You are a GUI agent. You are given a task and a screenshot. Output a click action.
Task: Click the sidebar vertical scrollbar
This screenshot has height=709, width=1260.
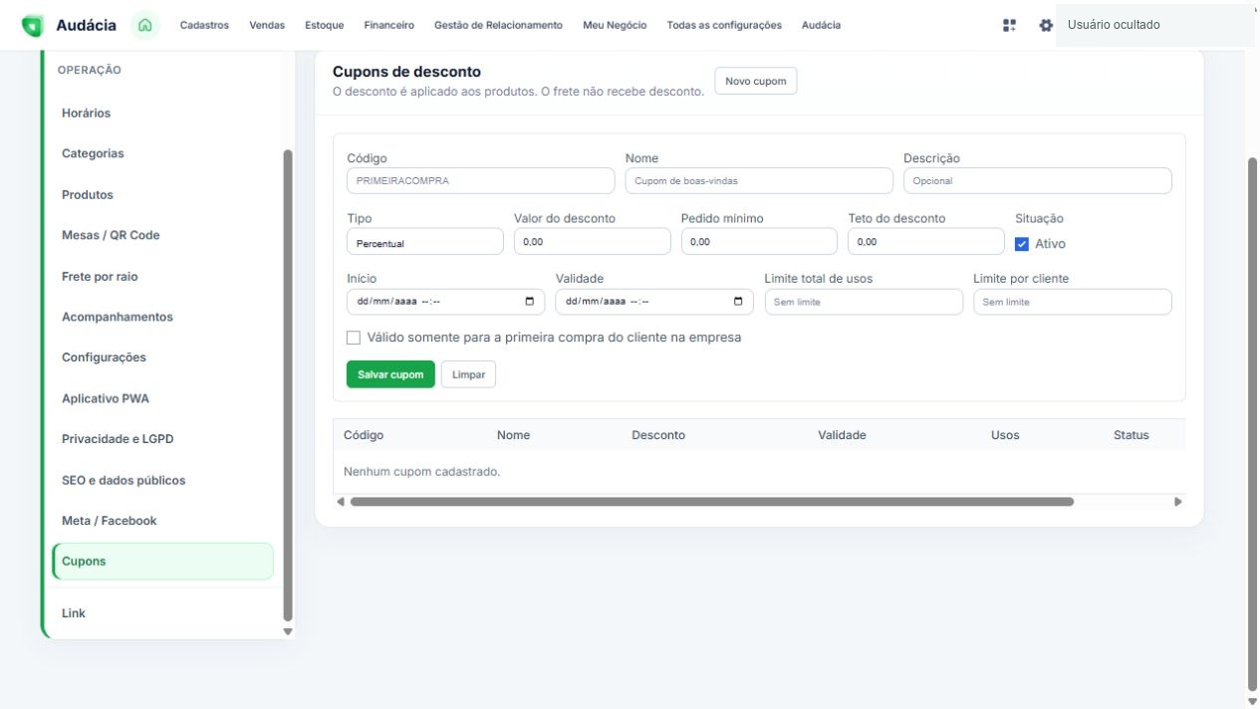pos(289,385)
